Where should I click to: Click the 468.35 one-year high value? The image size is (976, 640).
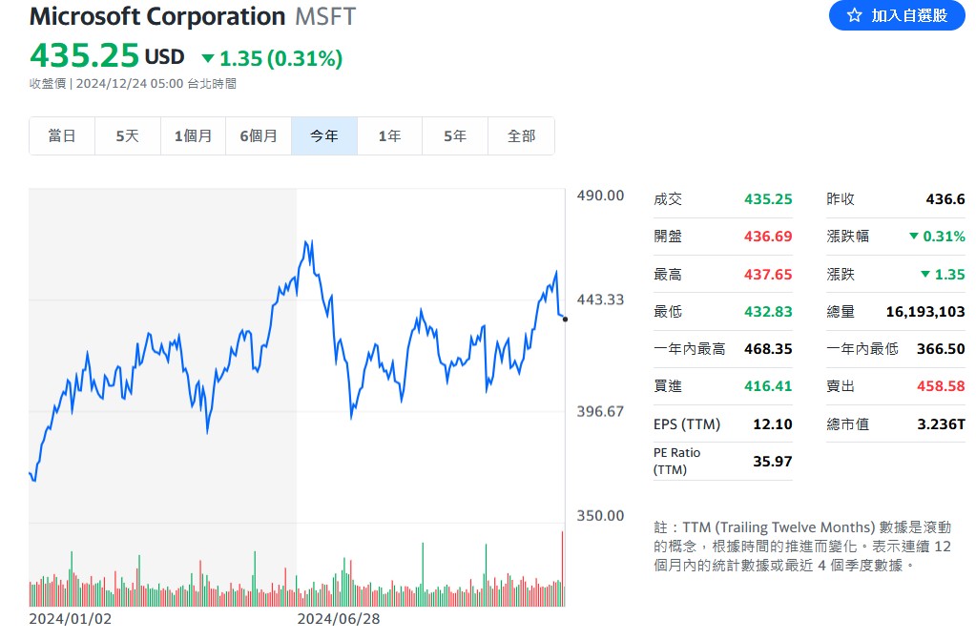point(768,349)
